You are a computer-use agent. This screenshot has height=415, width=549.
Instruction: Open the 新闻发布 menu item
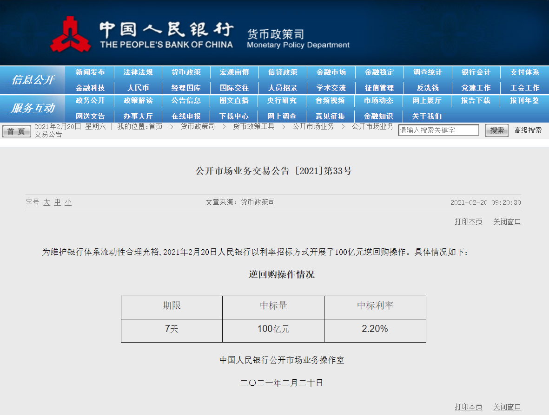(90, 72)
